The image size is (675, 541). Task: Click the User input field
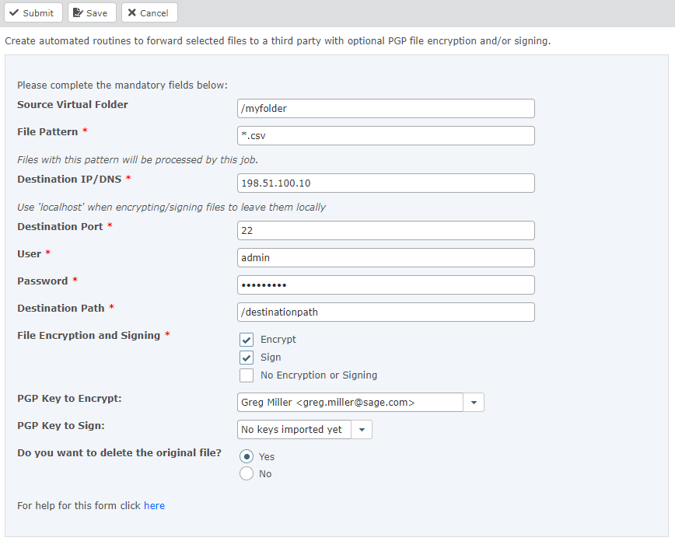386,257
